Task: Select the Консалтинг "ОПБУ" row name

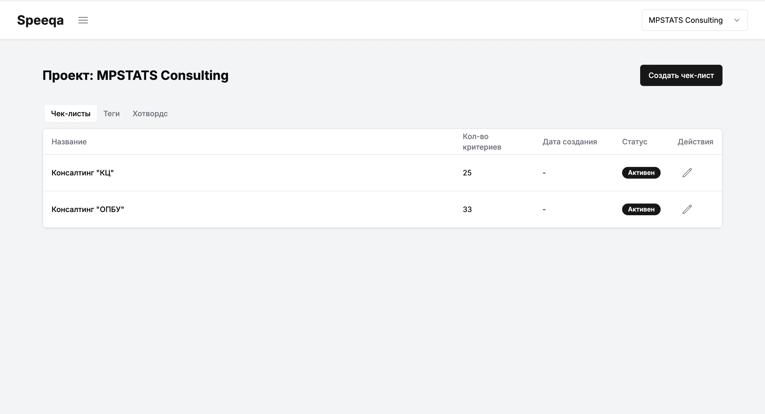Action: coord(88,210)
